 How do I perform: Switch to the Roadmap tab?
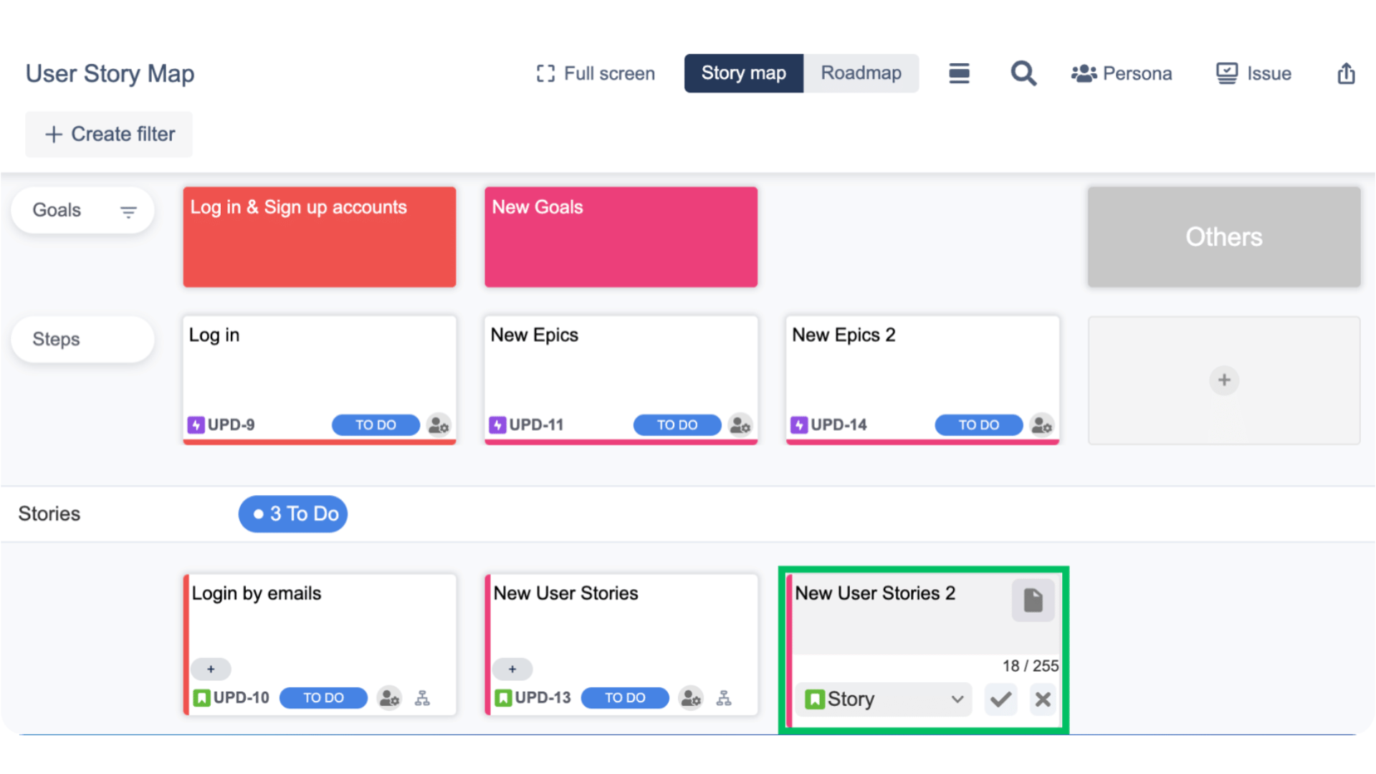coord(861,73)
